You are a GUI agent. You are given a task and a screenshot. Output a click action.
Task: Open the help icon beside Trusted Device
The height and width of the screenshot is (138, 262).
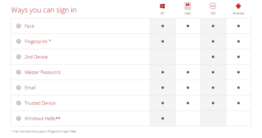(19, 103)
